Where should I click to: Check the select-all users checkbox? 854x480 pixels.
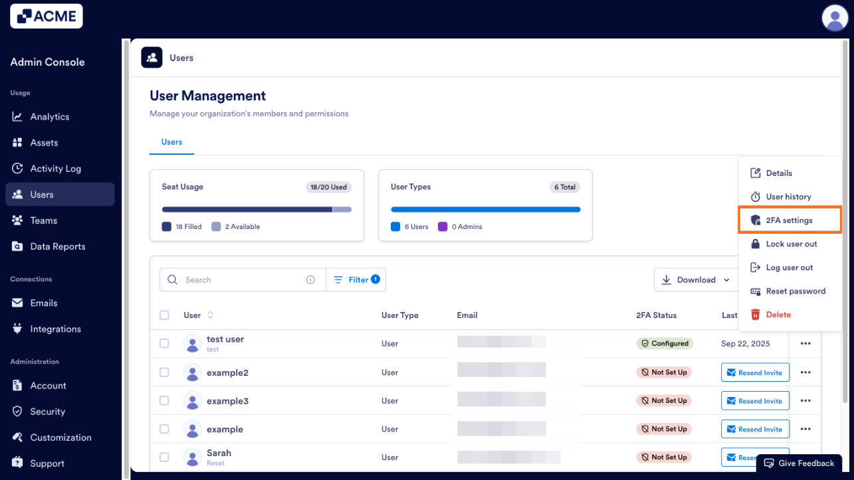pos(164,315)
